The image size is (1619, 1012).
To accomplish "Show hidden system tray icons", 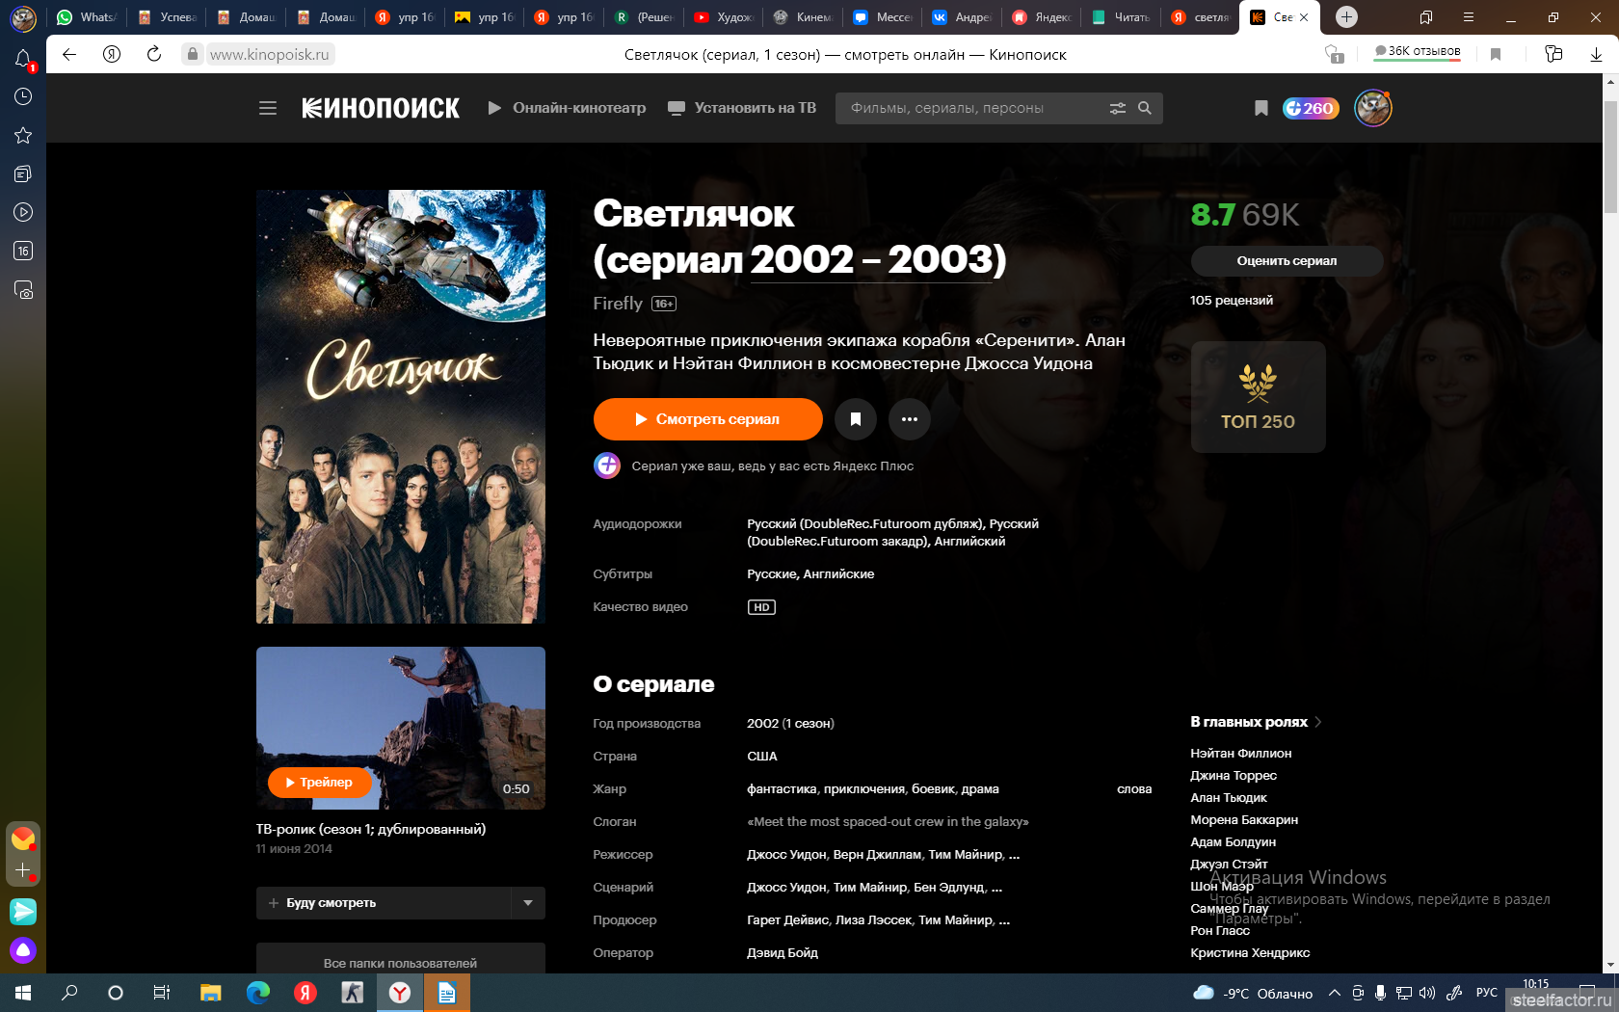I will click(x=1335, y=993).
